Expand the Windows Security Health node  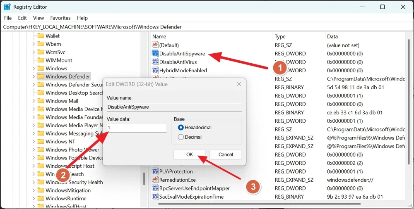[x=34, y=182]
